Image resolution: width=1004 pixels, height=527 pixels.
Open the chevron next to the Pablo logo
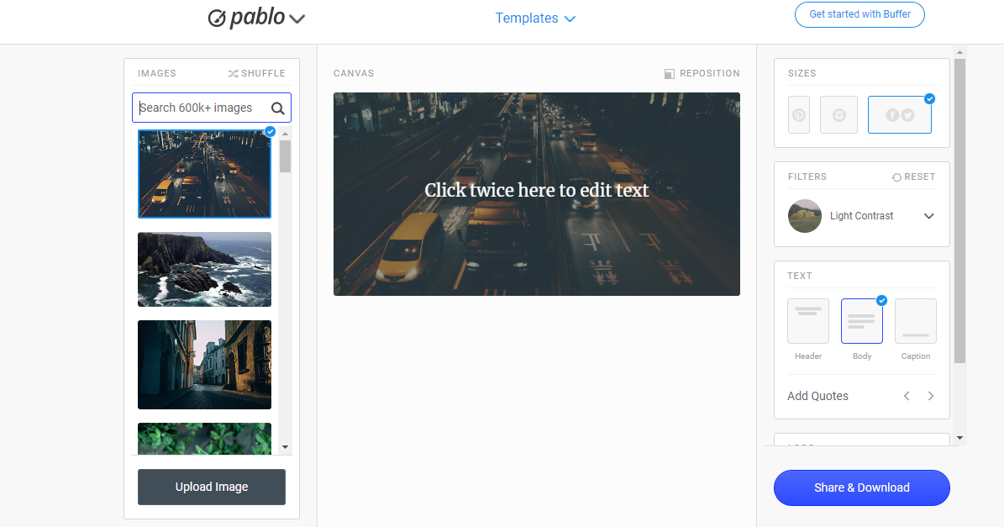(x=297, y=18)
